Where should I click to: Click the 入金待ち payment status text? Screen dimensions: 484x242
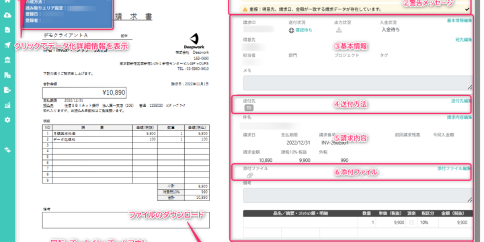click(x=391, y=30)
